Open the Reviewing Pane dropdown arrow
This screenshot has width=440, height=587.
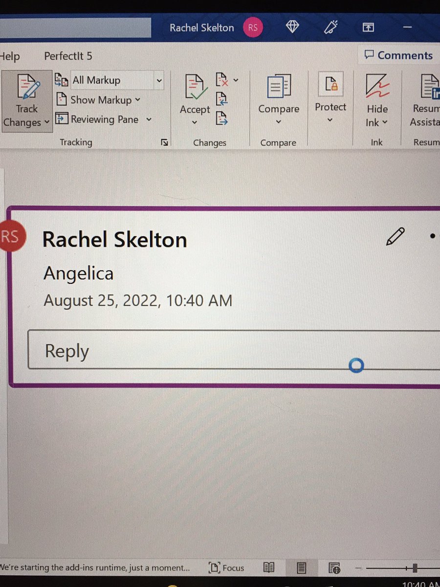149,119
